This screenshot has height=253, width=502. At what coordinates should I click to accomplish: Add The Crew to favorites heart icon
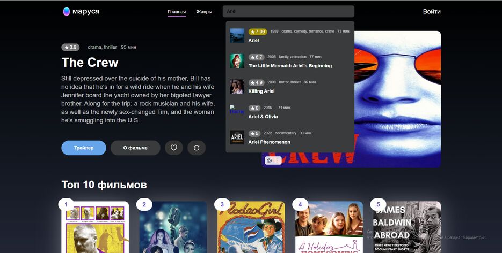pyautogui.click(x=174, y=148)
